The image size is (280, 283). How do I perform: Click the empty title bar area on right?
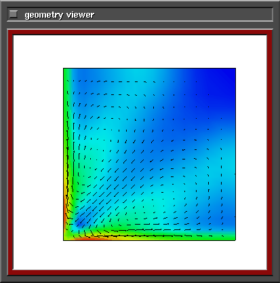(x=183, y=15)
